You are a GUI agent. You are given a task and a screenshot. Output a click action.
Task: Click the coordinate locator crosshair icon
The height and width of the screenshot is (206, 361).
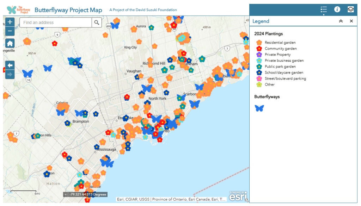[x=66, y=194]
